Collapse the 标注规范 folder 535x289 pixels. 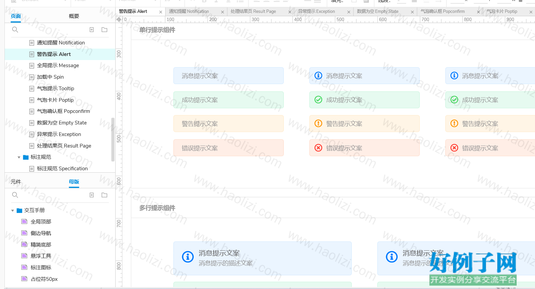tap(19, 157)
